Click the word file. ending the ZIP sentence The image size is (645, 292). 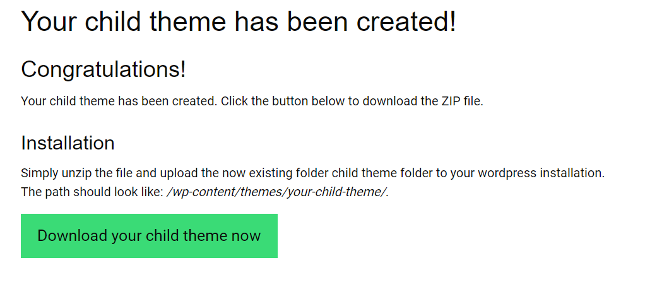[473, 101]
